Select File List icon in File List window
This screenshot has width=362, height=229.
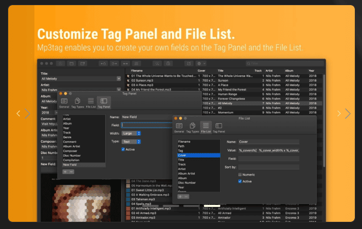(x=206, y=127)
